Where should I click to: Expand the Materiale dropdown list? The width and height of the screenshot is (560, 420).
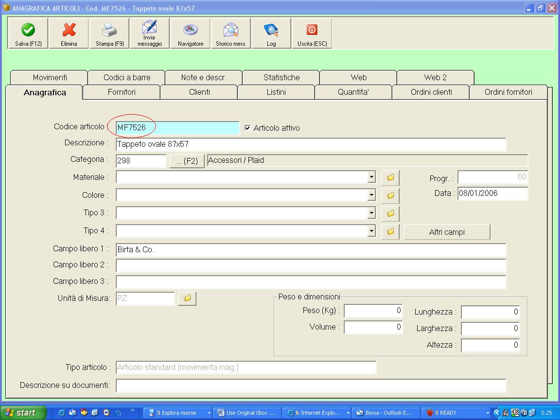(371, 177)
